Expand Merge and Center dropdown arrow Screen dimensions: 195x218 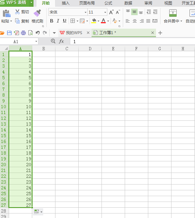181,21
